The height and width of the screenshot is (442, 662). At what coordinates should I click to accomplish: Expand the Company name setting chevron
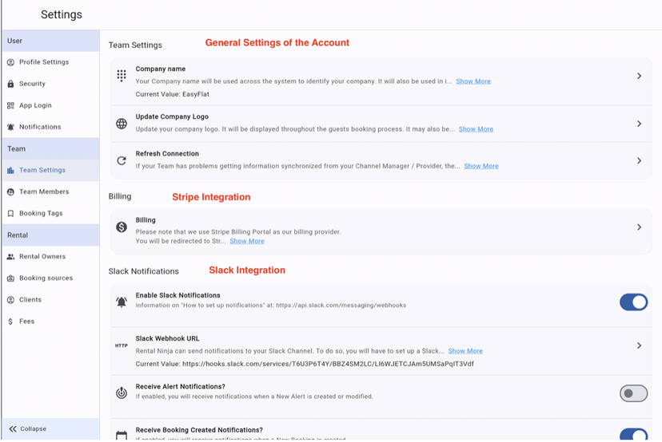(639, 76)
